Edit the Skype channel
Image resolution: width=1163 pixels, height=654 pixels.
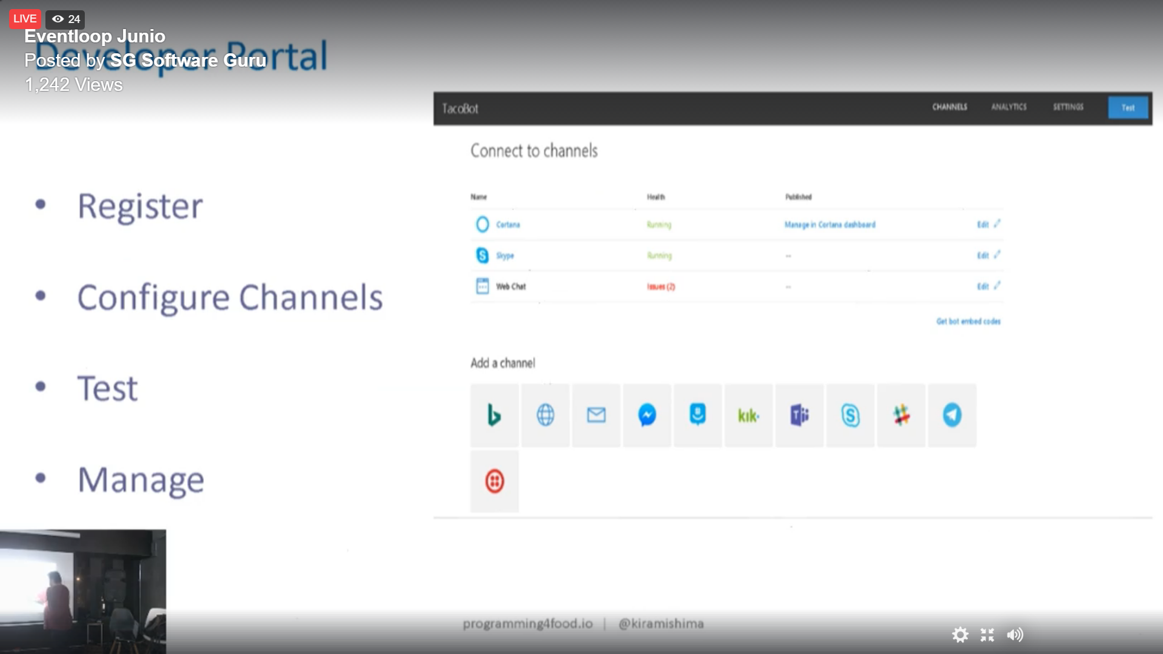coord(989,256)
